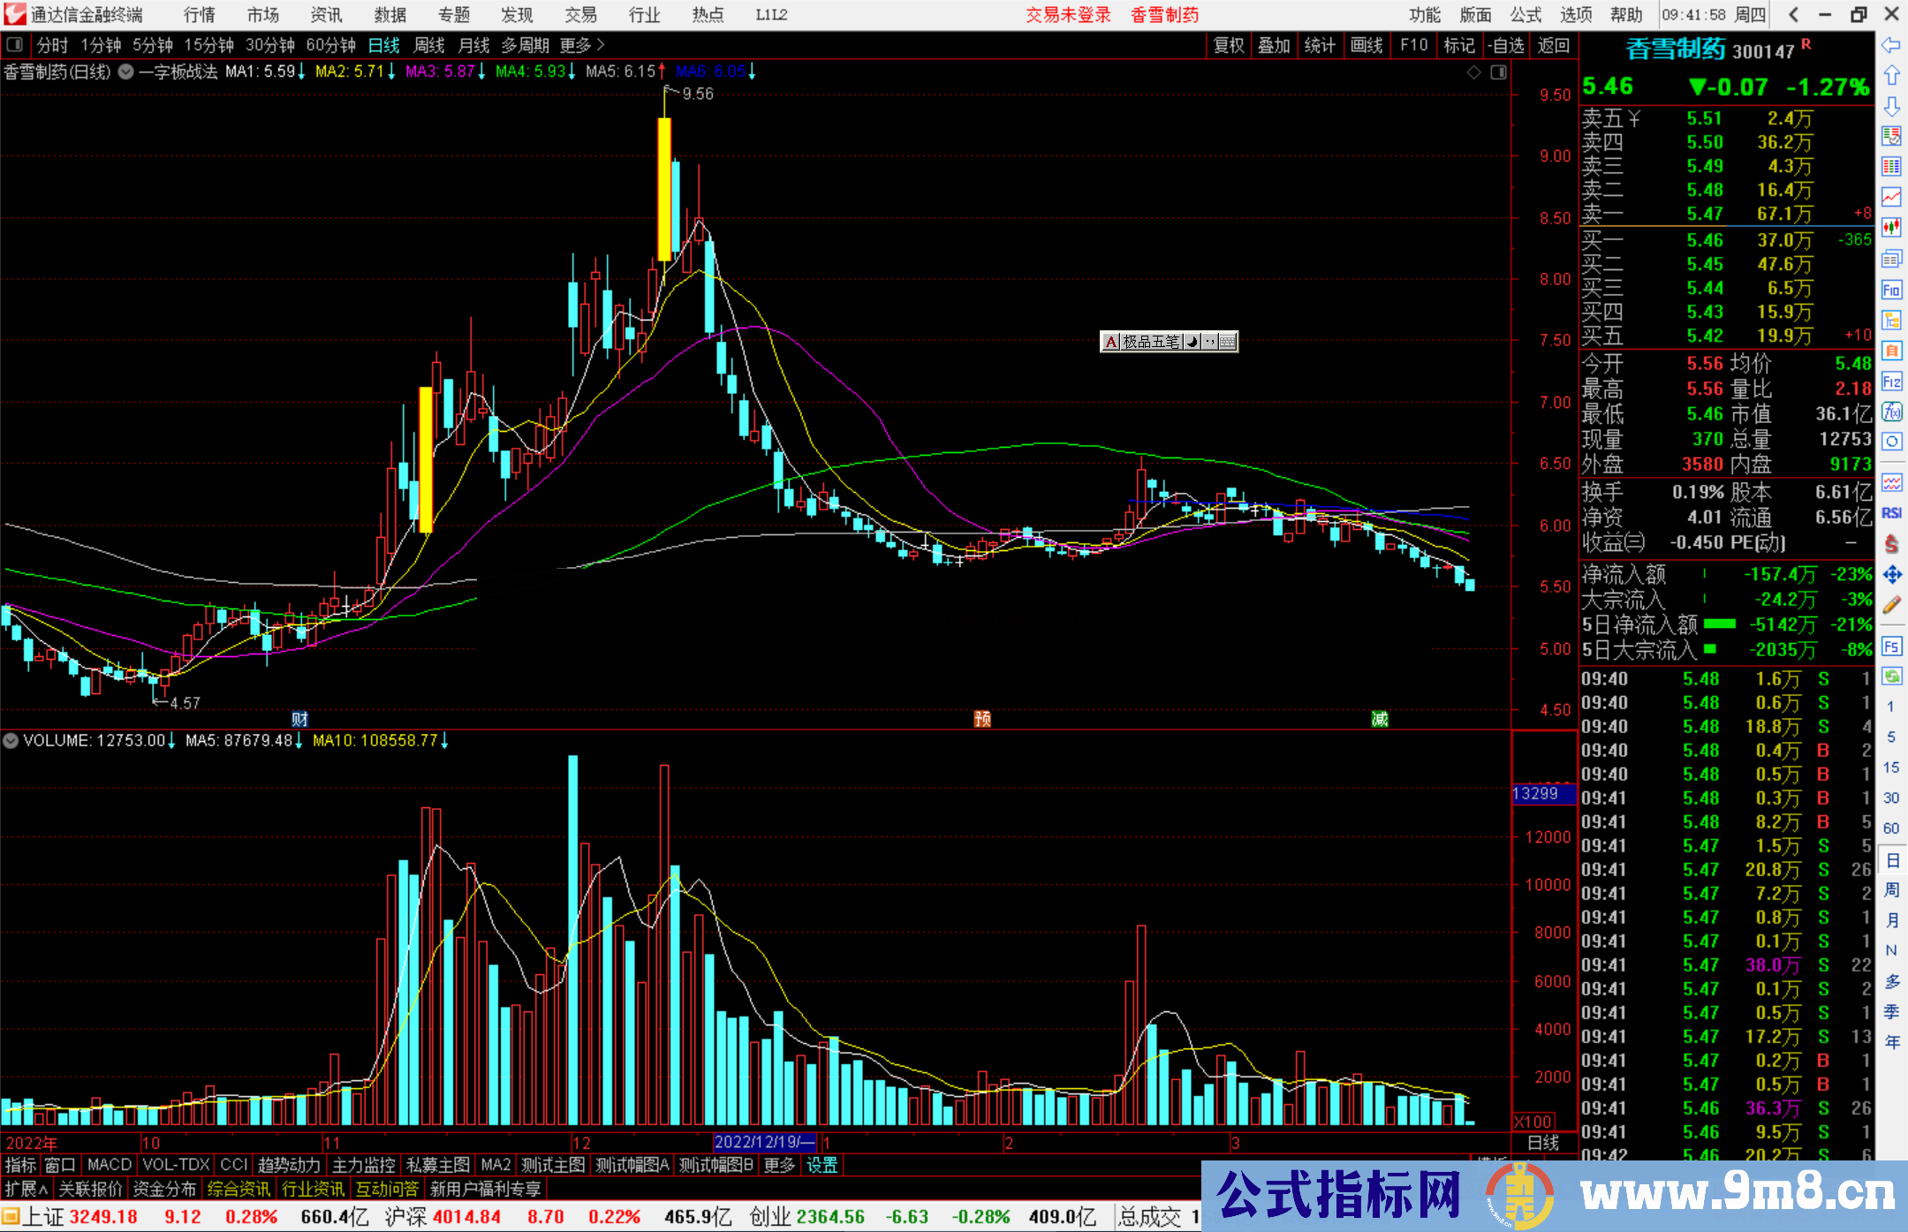
Task: Click the left arrow back icon in sidebar
Action: point(1890,45)
